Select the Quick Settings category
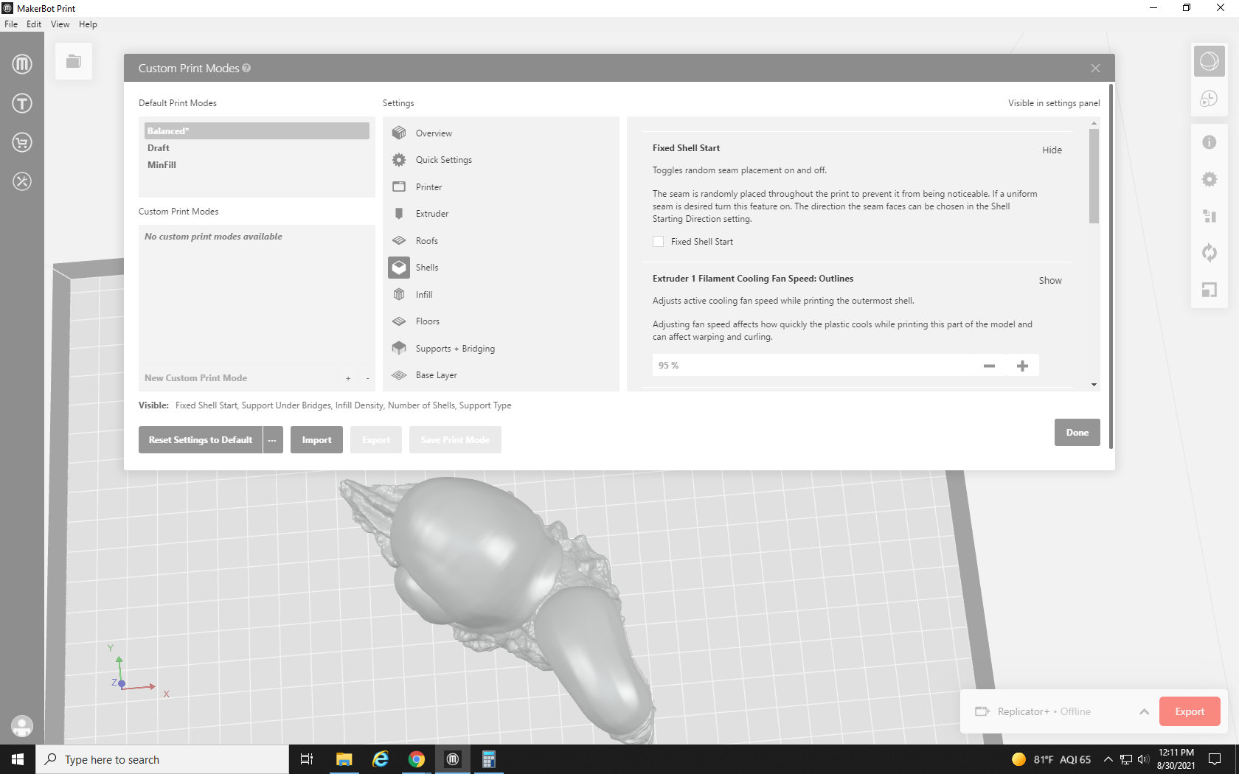The image size is (1239, 774). [x=443, y=160]
